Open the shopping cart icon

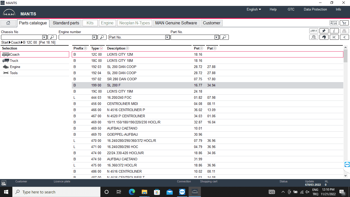click(344, 23)
